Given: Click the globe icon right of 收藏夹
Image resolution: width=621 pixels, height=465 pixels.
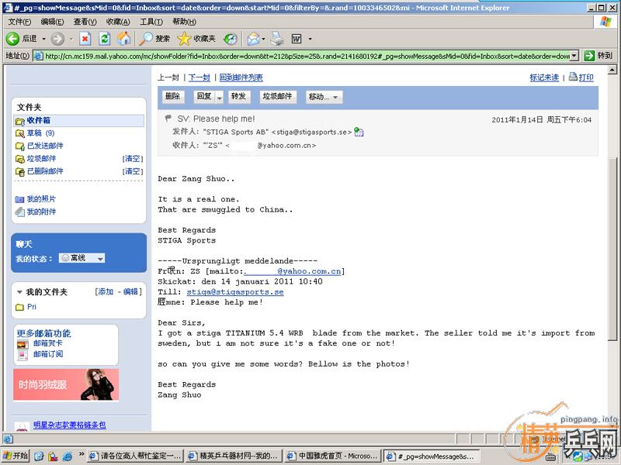Looking at the screenshot, I should (230, 38).
